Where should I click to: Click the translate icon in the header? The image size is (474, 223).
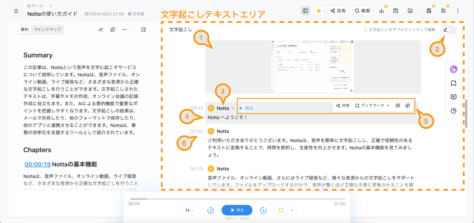(443, 11)
